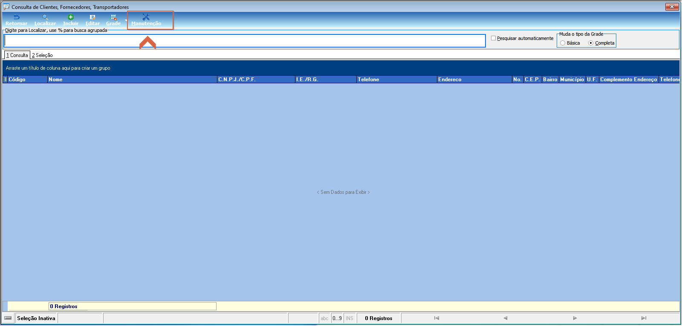Click the C.E.P. column header
The image size is (682, 326).
(x=532, y=79)
